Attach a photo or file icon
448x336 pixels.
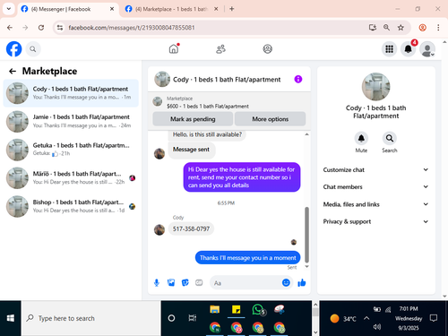tap(171, 282)
